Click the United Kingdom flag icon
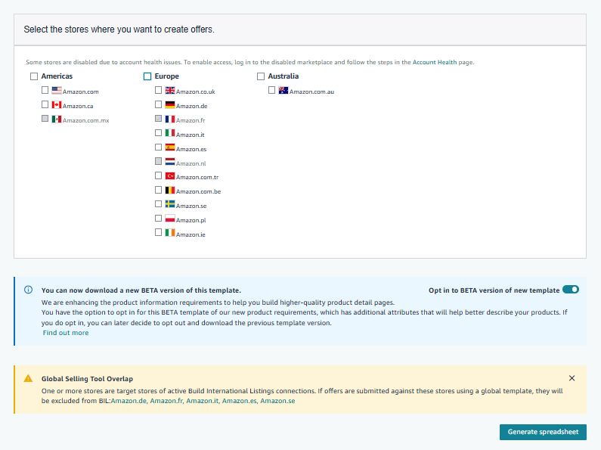Image resolution: width=601 pixels, height=450 pixels. 170,91
